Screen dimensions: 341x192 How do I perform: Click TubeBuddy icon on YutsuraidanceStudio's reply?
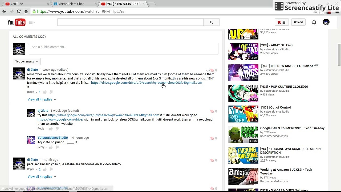pos(212,138)
